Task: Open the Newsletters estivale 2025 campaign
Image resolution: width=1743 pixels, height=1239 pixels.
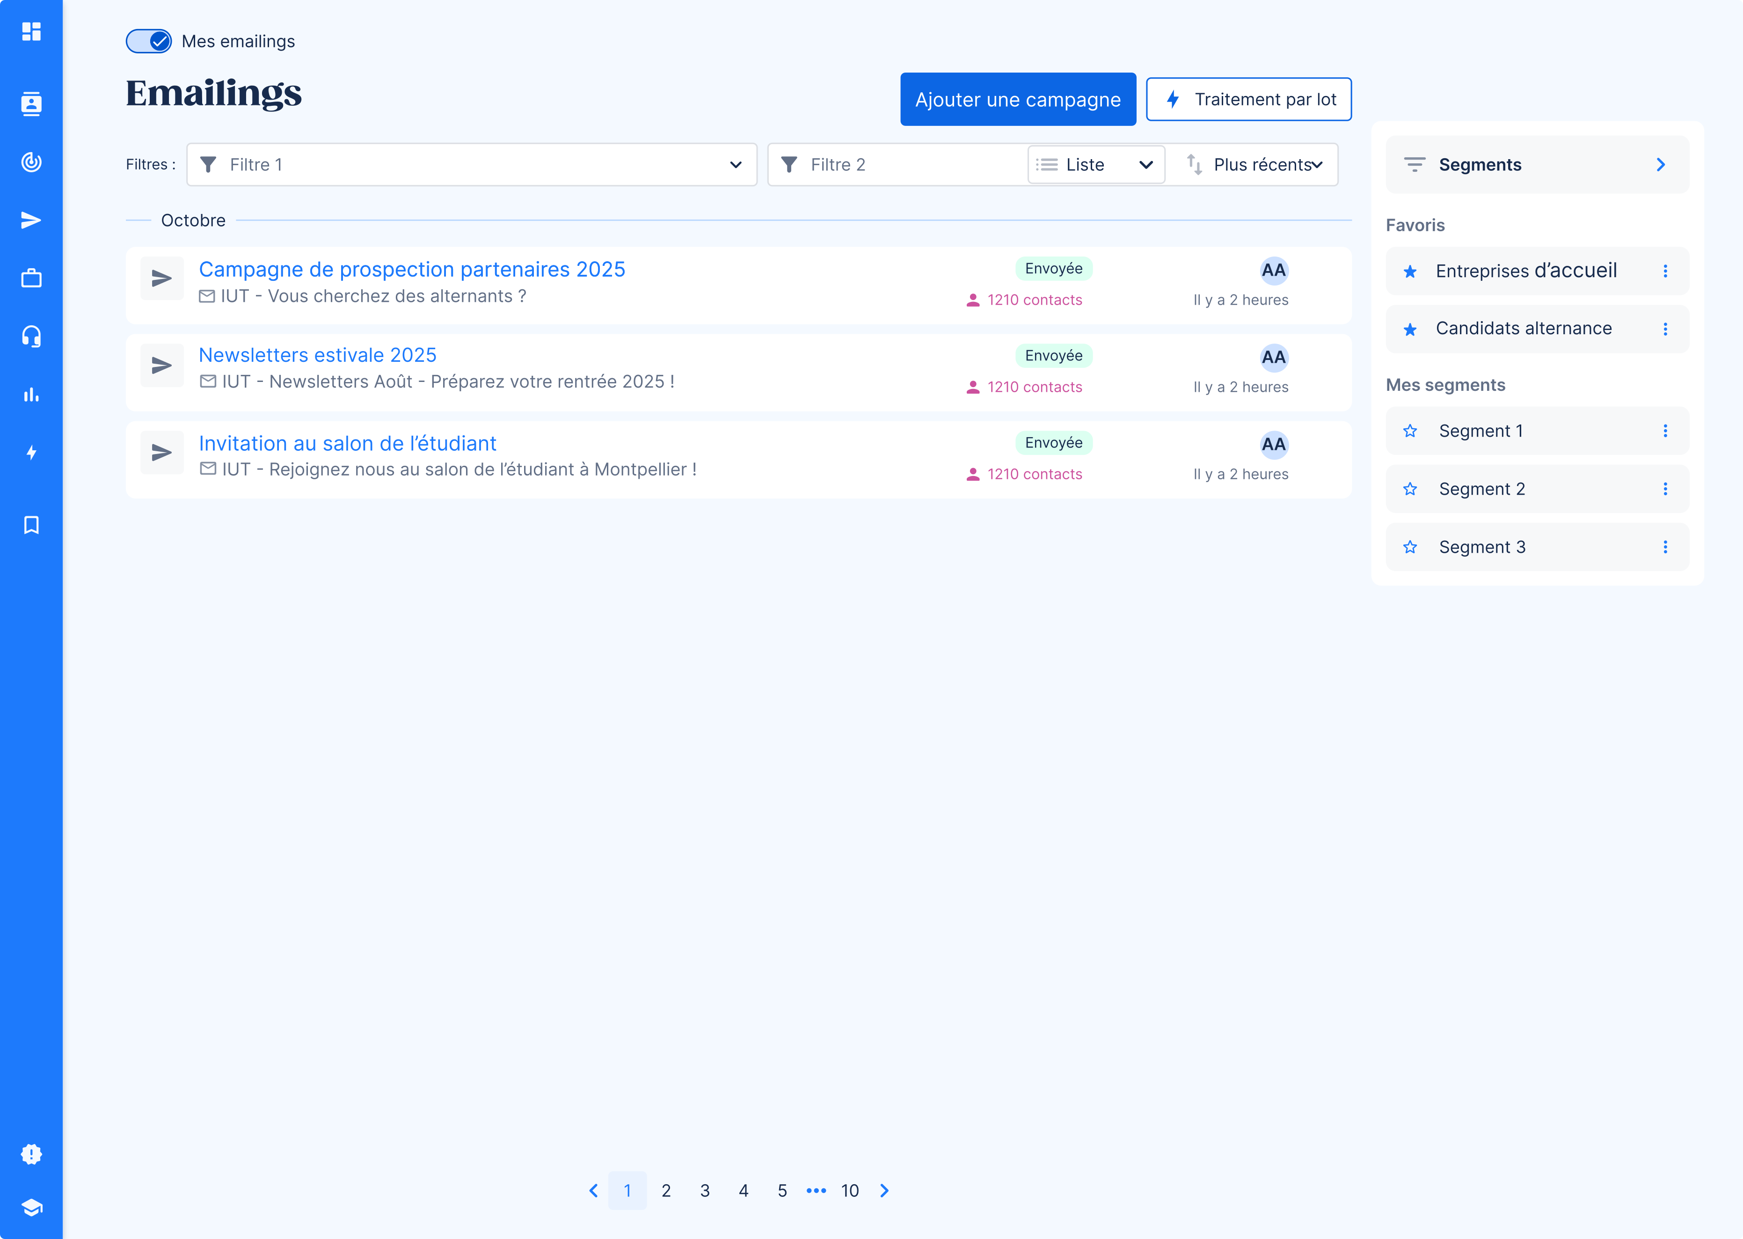Action: click(x=317, y=355)
